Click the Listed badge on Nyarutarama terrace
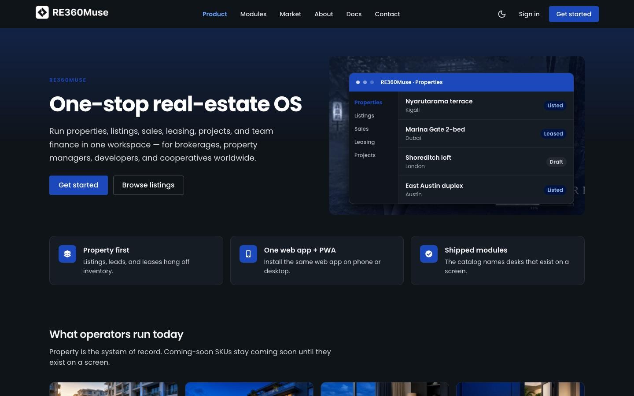634x396 pixels. pyautogui.click(x=555, y=106)
